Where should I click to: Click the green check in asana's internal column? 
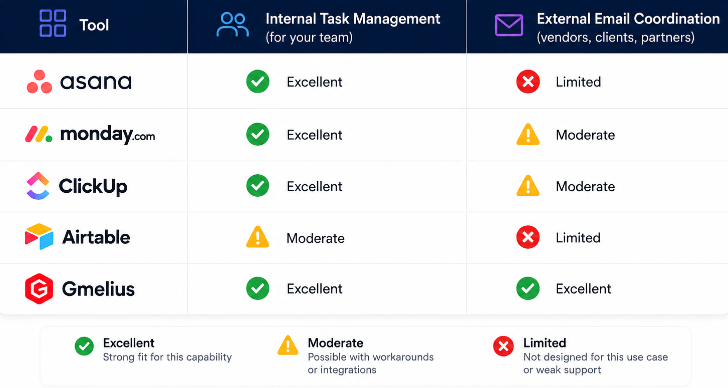(258, 82)
